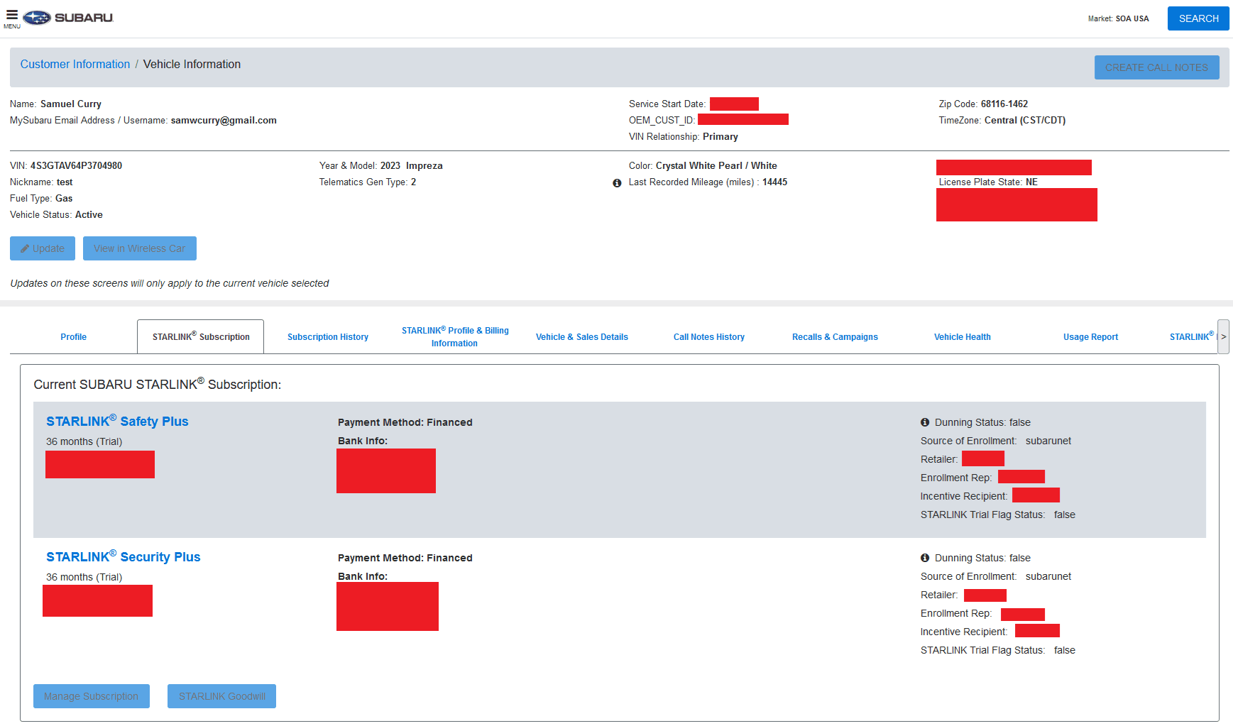The width and height of the screenshot is (1233, 726).
Task: View STARLINK Profile & Billing Information tab
Action: pos(454,336)
